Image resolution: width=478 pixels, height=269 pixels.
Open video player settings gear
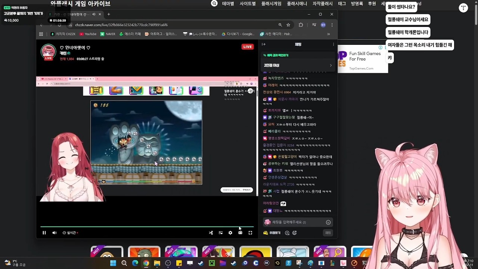pos(230,233)
